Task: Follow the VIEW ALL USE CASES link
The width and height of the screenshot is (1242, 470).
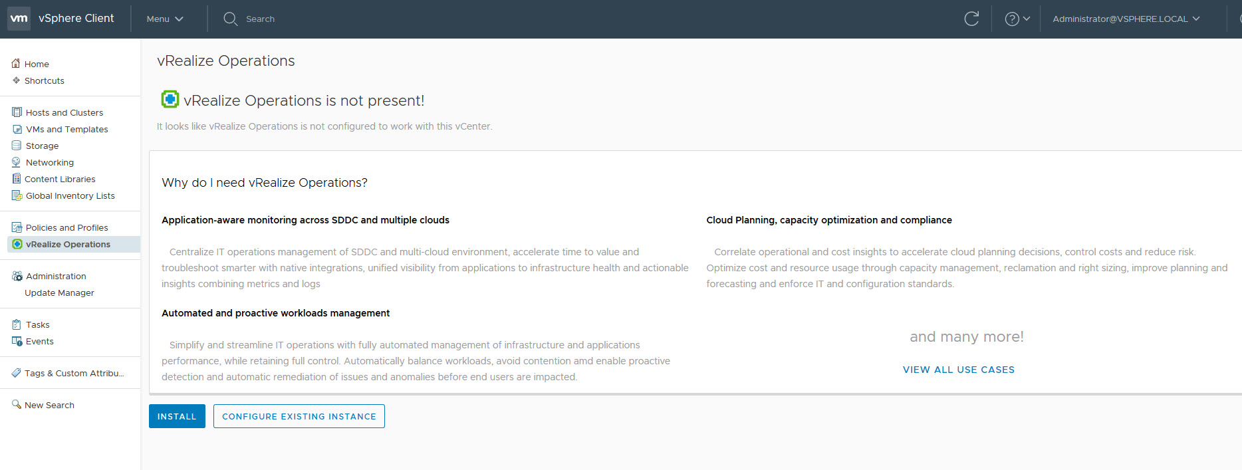Action: (958, 370)
